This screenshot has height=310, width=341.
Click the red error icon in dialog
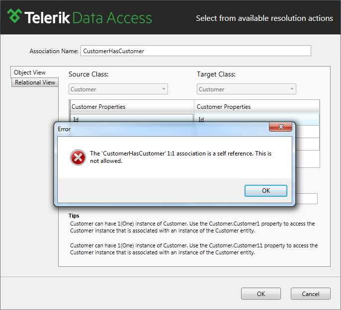(x=78, y=157)
